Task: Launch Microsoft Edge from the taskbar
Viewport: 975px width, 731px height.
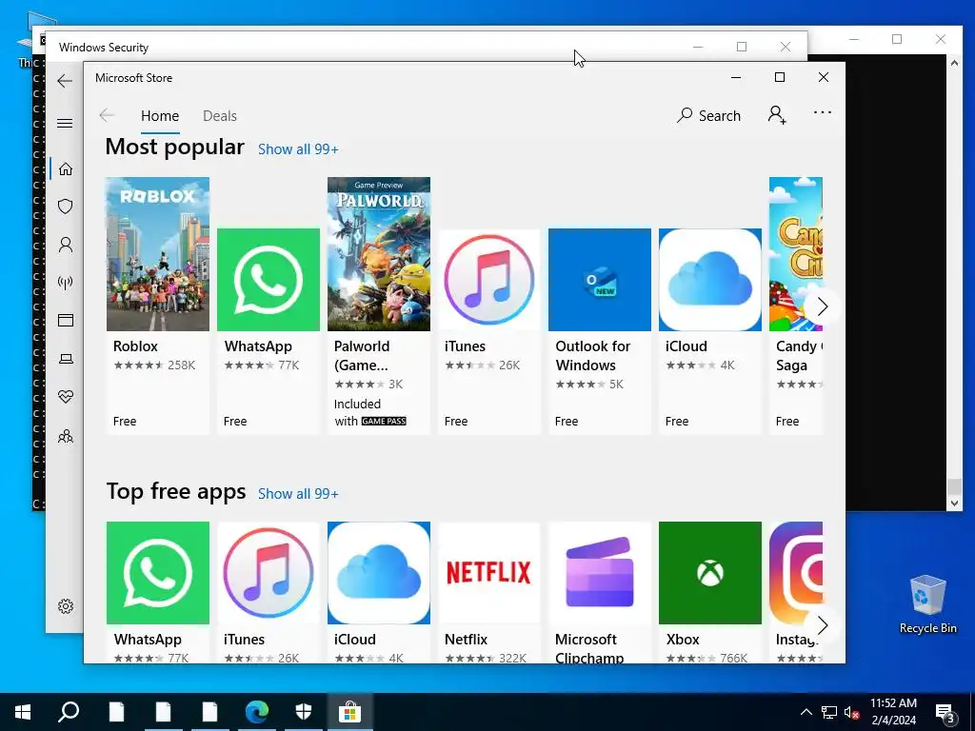Action: point(257,712)
